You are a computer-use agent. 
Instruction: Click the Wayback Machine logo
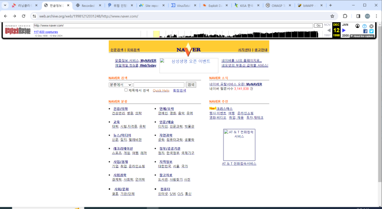tap(17, 30)
